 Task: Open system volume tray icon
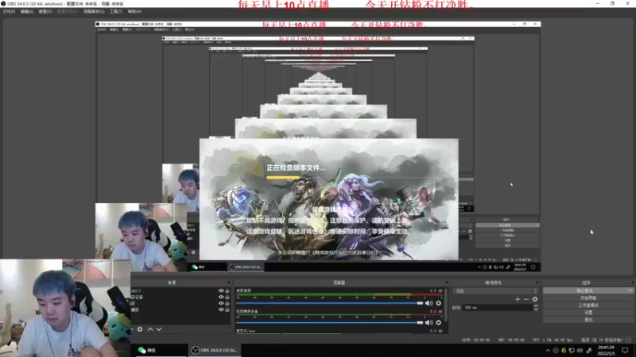[x=580, y=351]
